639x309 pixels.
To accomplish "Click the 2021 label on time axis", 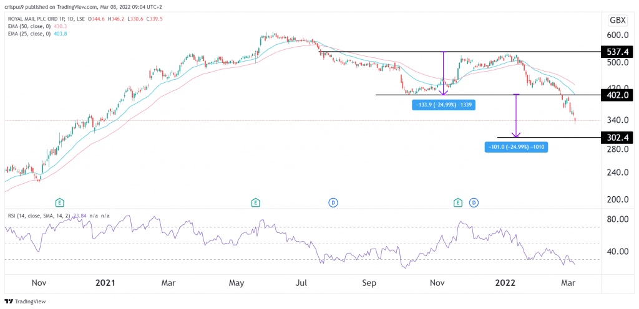I will [105, 282].
